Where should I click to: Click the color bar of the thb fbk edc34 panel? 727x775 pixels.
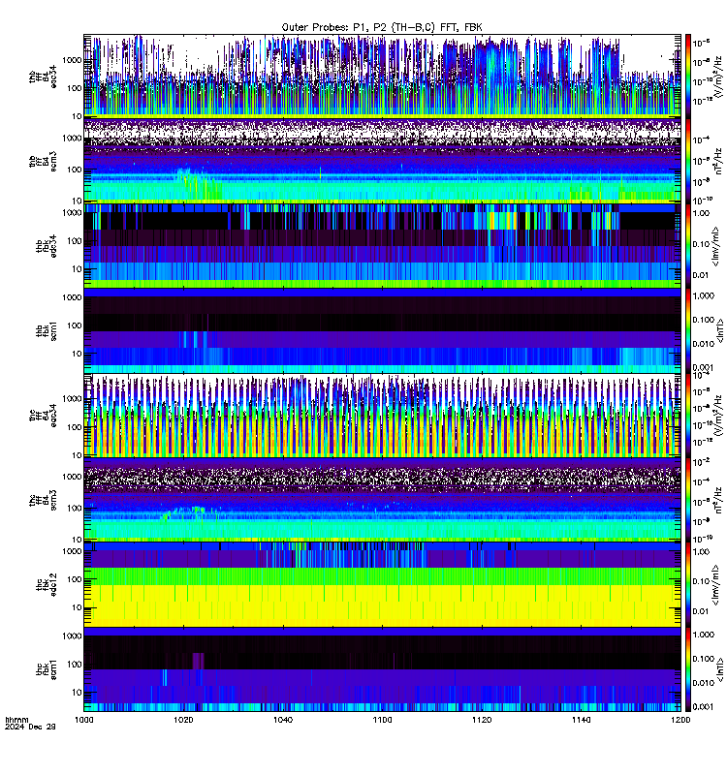pyautogui.click(x=687, y=246)
